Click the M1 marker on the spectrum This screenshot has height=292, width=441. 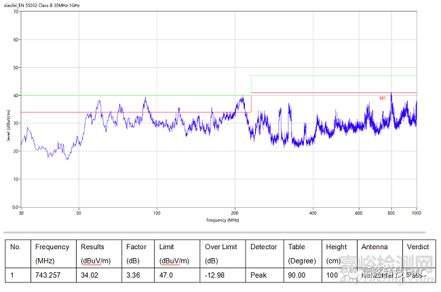(x=383, y=112)
